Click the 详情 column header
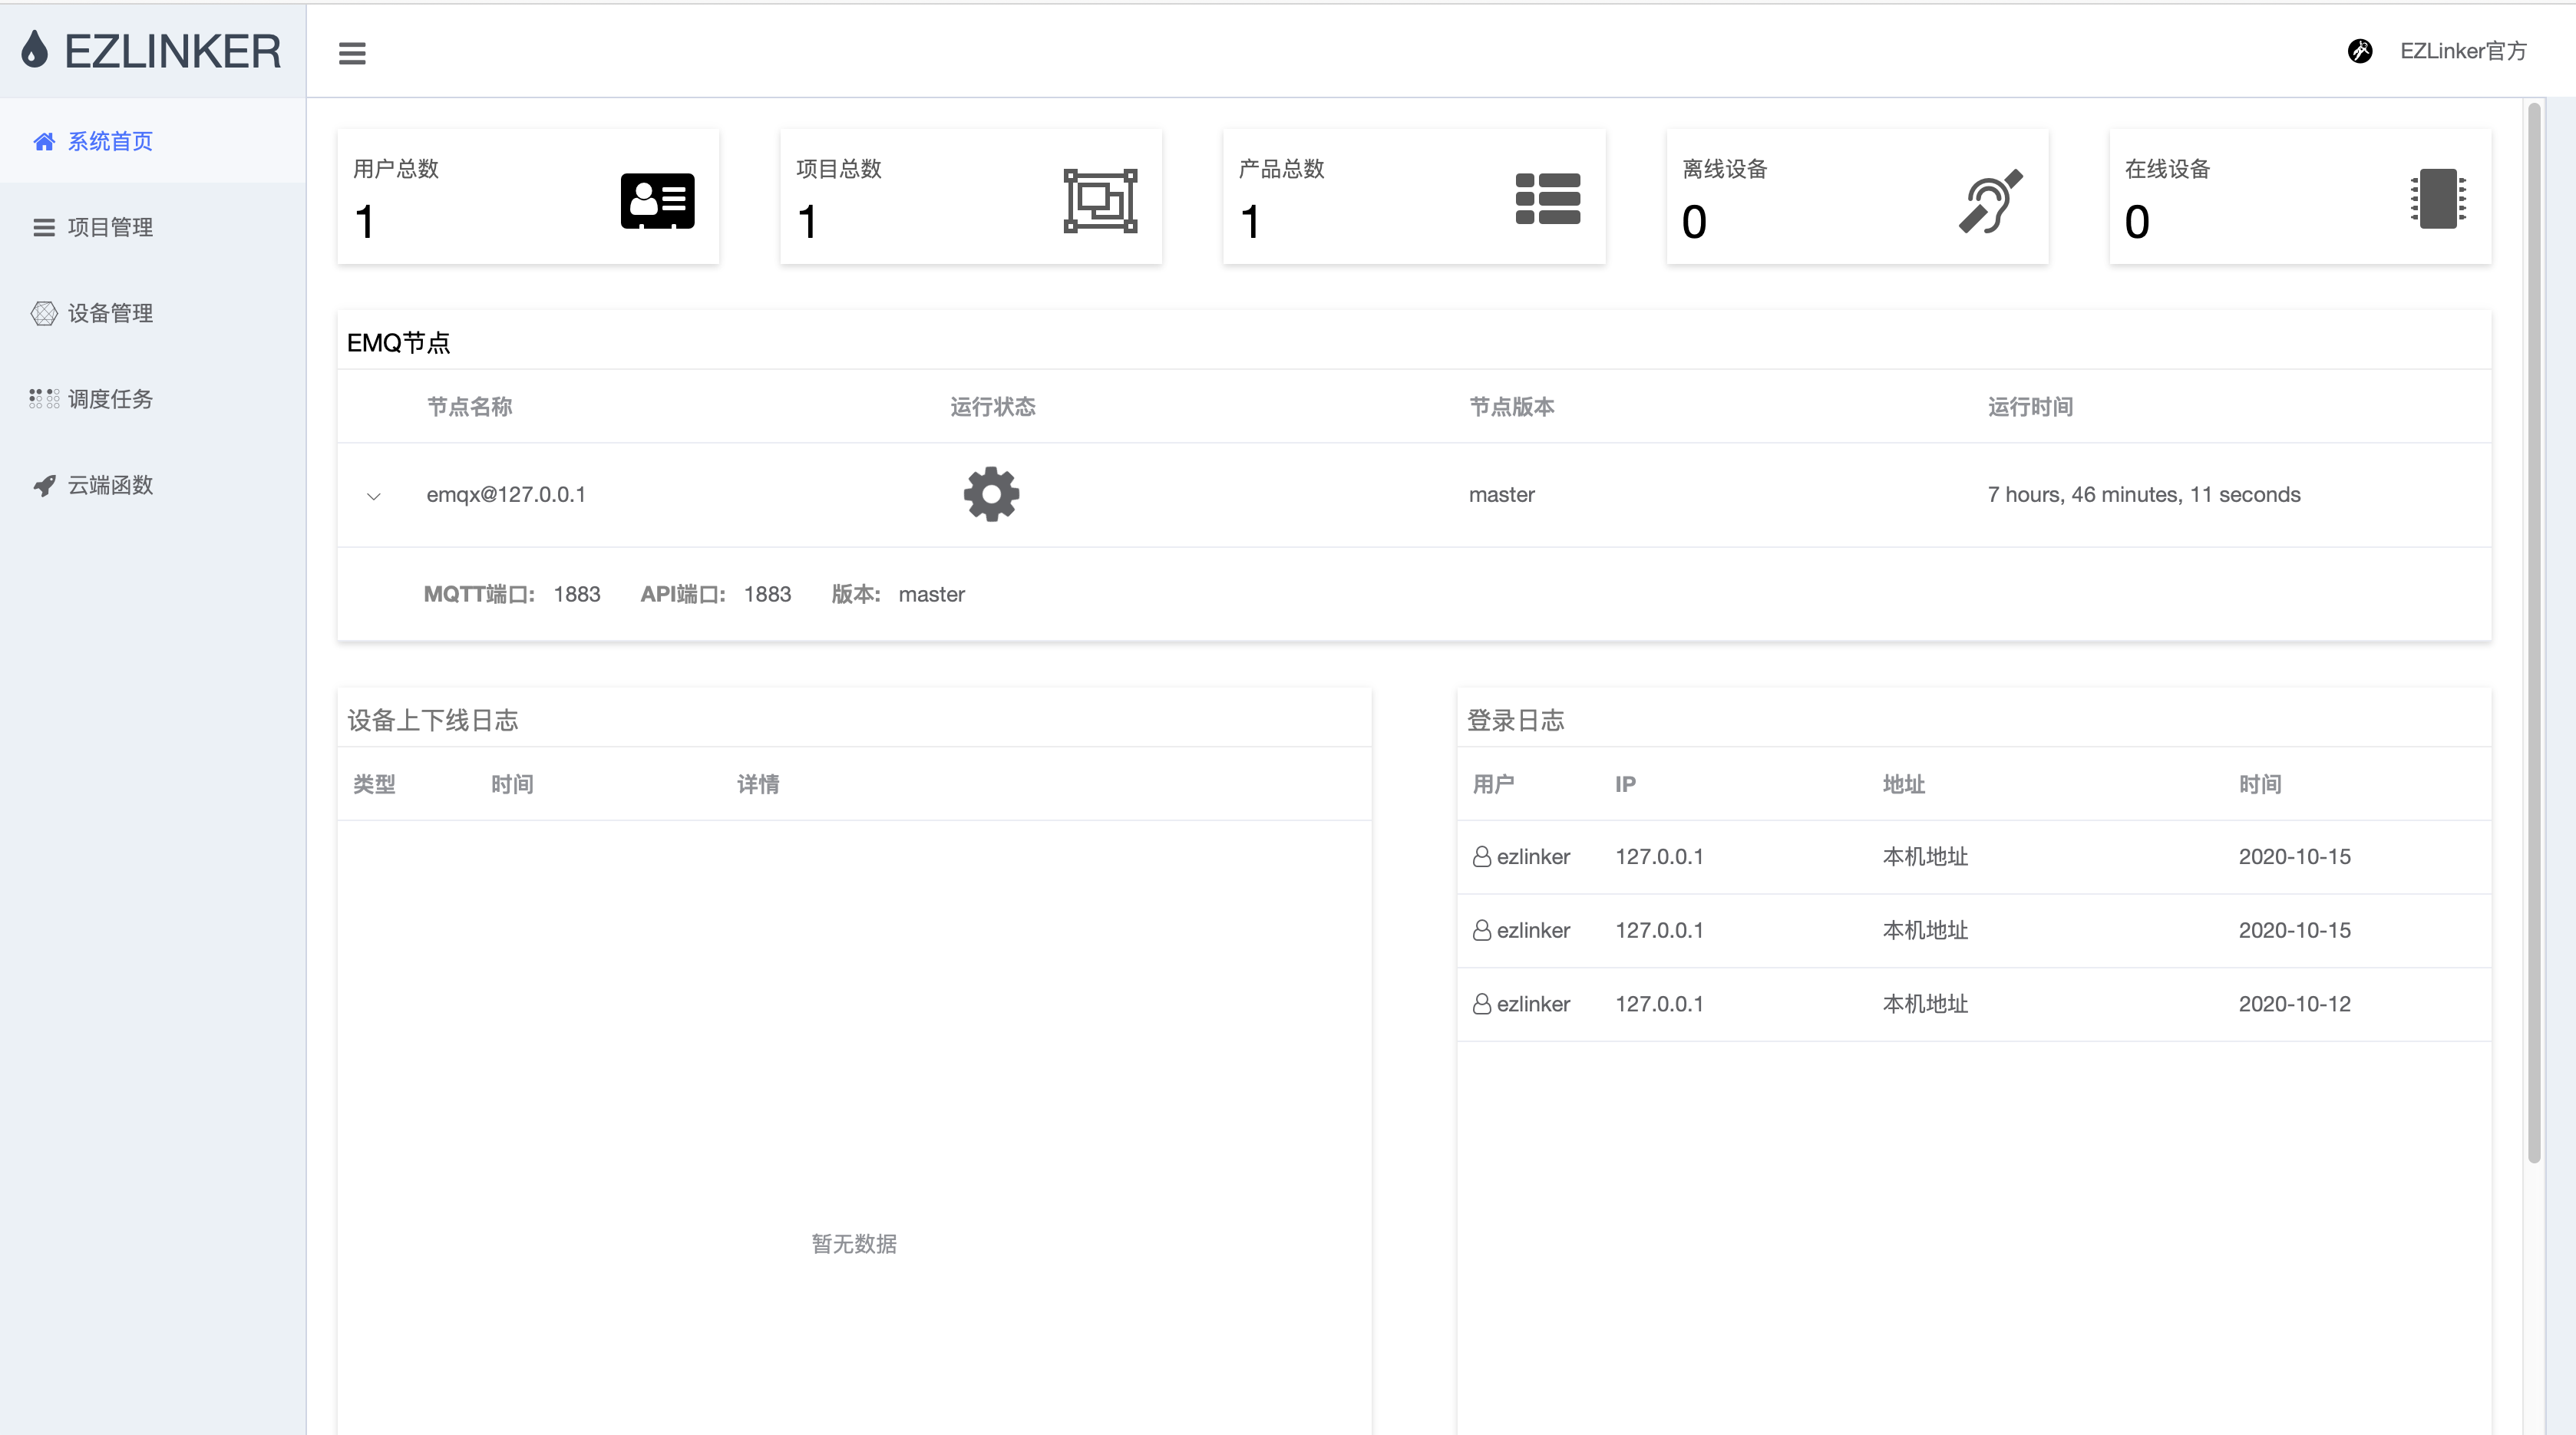This screenshot has width=2576, height=1435. (758, 784)
